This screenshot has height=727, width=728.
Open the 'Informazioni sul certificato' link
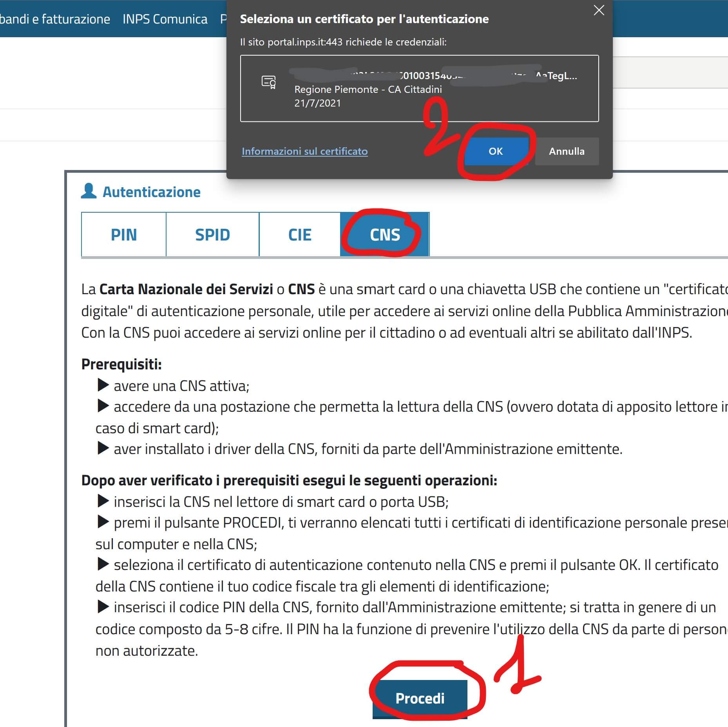304,151
